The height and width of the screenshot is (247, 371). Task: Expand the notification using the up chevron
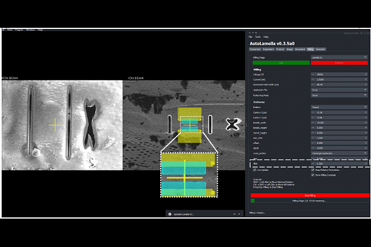click(x=234, y=214)
